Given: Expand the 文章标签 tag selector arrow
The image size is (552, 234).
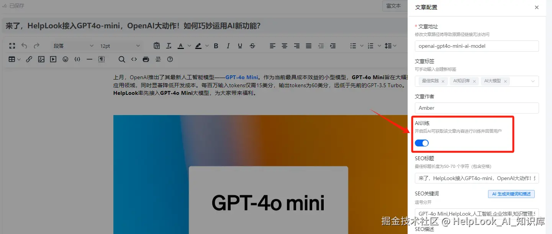Looking at the screenshot, I should click(533, 81).
